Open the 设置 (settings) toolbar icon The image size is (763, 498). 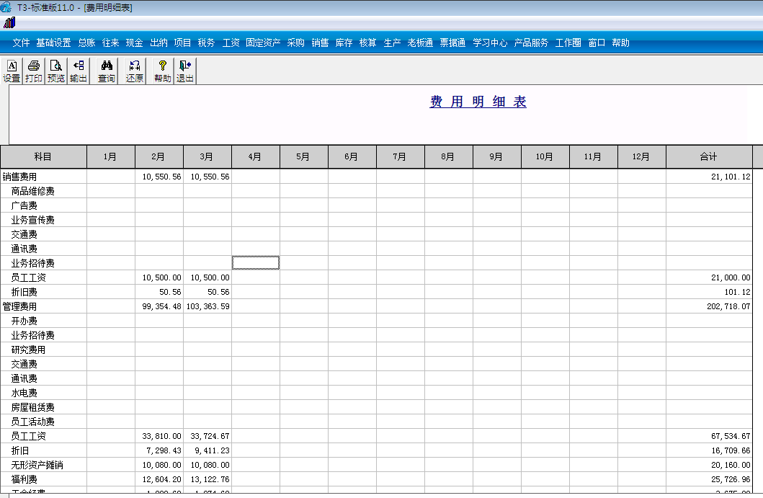[x=12, y=70]
